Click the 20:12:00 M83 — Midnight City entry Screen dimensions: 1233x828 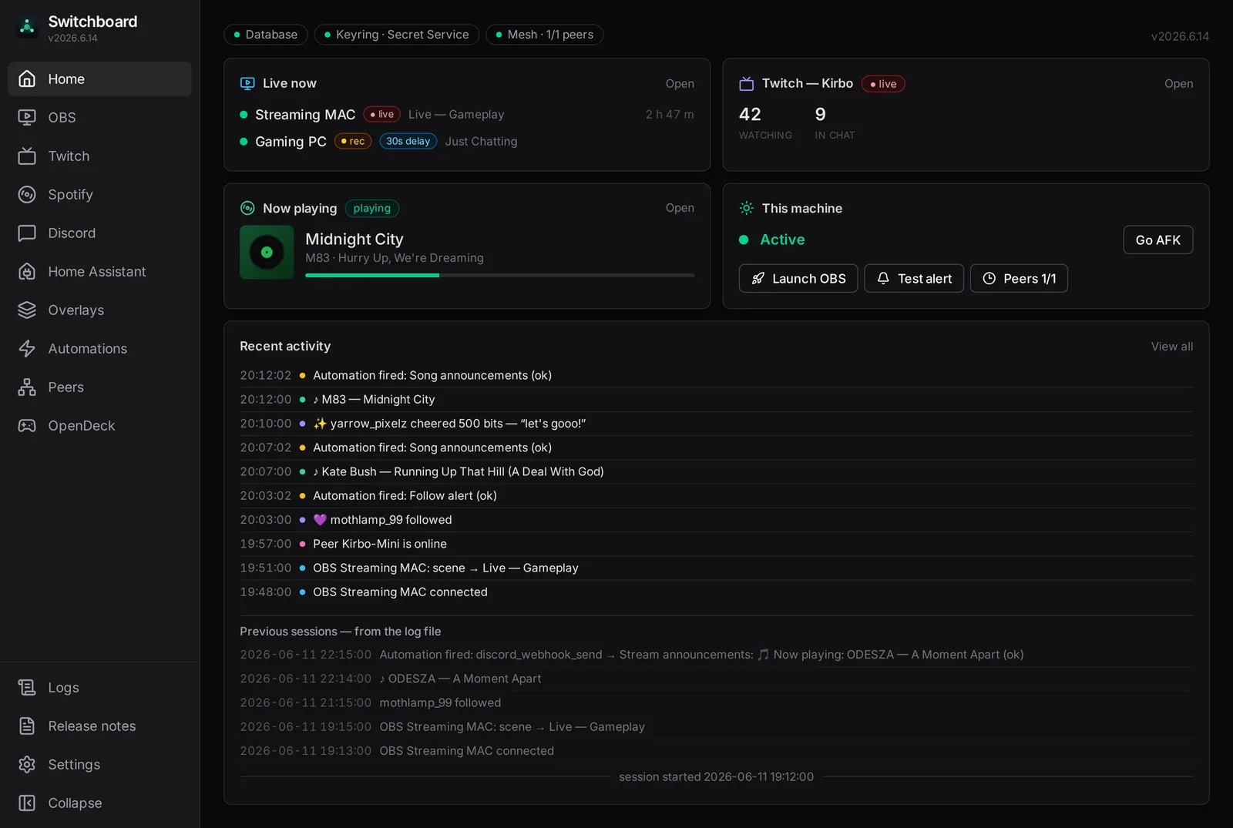[716, 399]
